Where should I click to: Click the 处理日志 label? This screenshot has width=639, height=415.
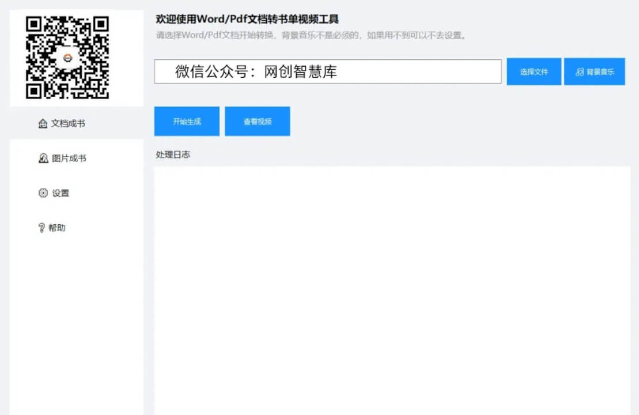pos(172,154)
